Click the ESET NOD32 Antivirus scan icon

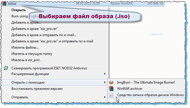(x=6, y=68)
